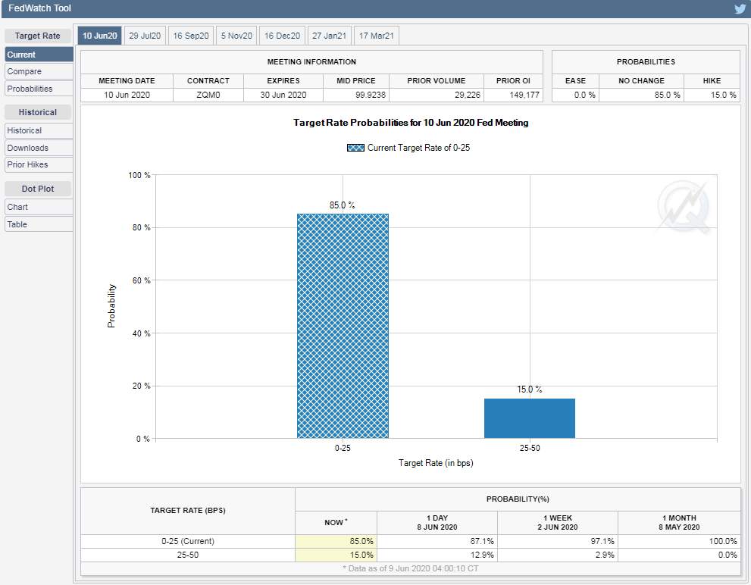Click the 1 WEEK 2 JUN 2020 column header
Image resolution: width=751 pixels, height=585 pixels.
pos(558,523)
